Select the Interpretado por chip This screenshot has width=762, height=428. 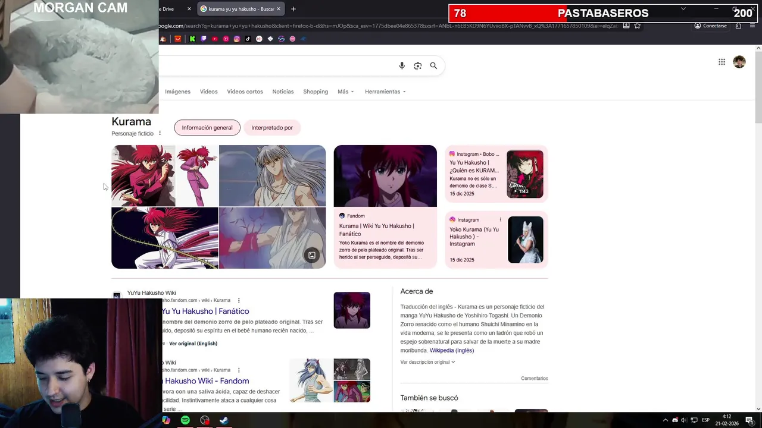coord(272,128)
